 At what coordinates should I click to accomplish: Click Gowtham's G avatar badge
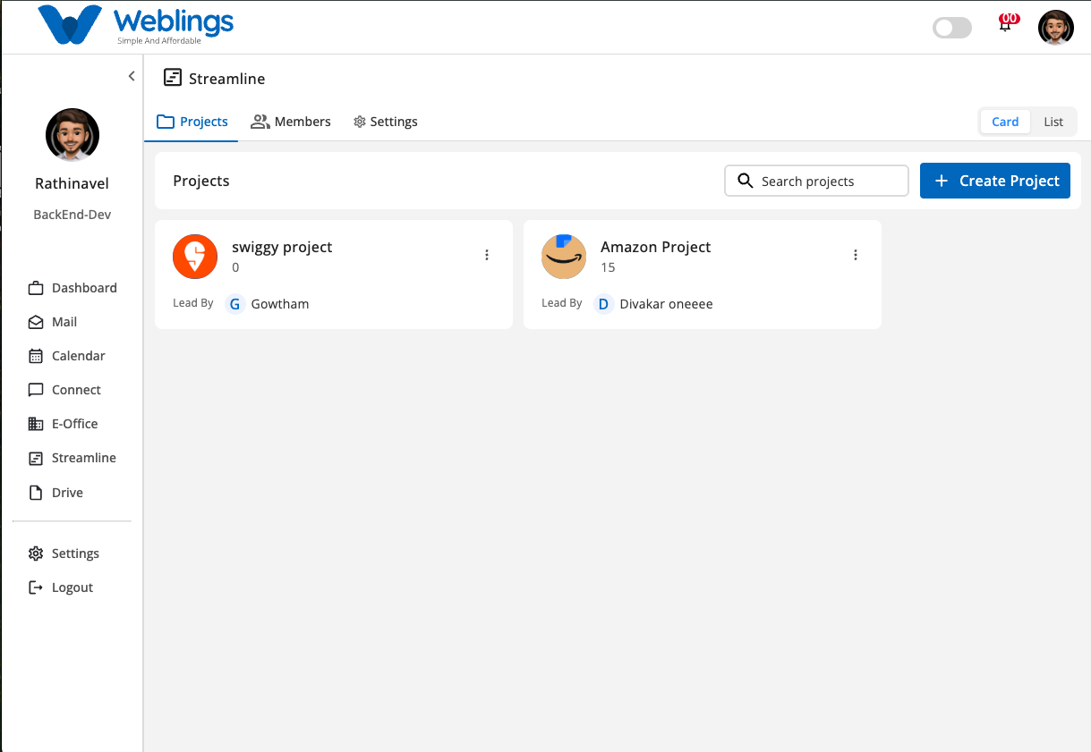[234, 304]
